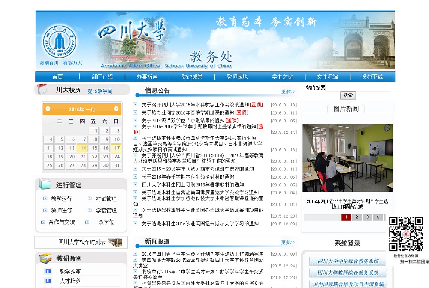Viewport: 429px width, 288px height.
Task: Open 四川大学教师综合教务系统 login
Action: (x=348, y=273)
